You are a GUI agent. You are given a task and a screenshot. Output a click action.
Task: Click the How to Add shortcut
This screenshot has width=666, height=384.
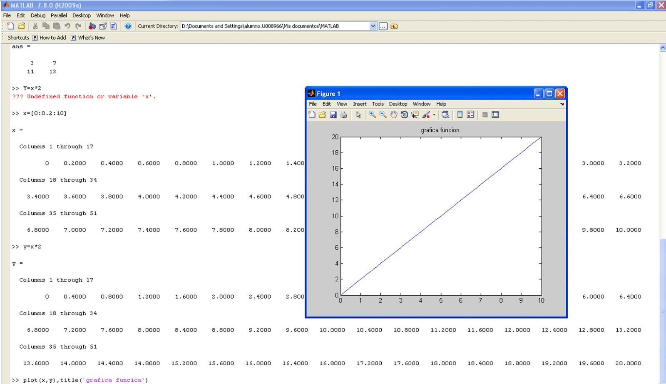click(x=49, y=37)
